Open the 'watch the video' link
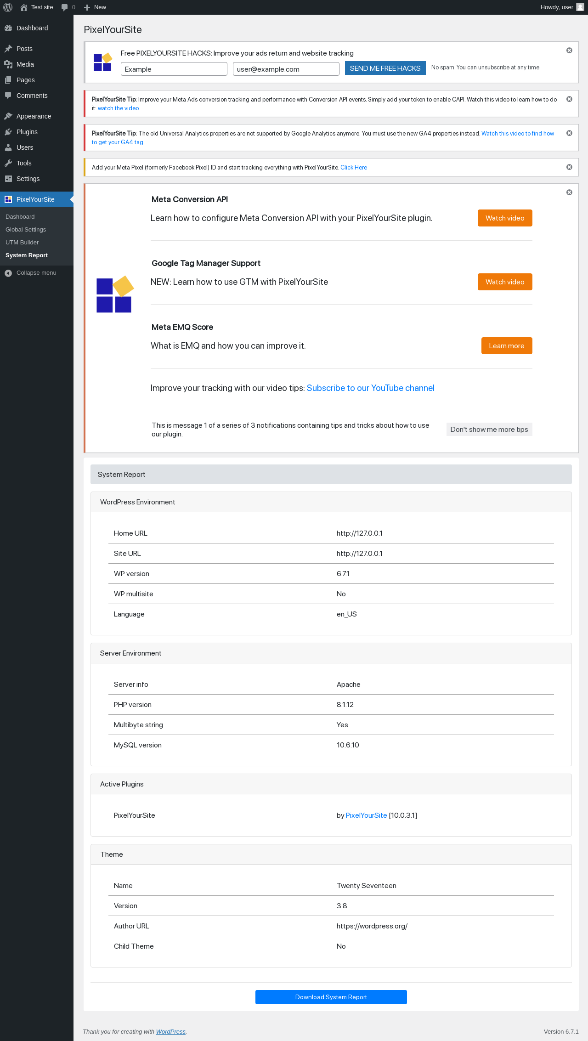The width and height of the screenshot is (588, 1041). tap(118, 108)
